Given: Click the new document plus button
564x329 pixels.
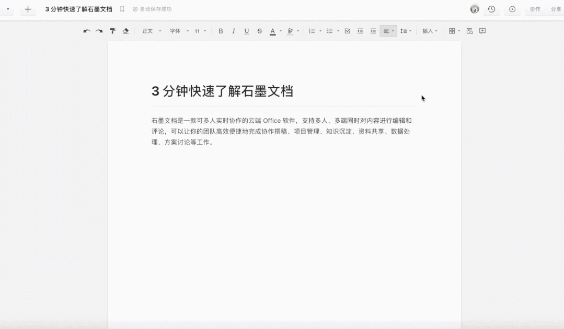Looking at the screenshot, I should coord(28,9).
